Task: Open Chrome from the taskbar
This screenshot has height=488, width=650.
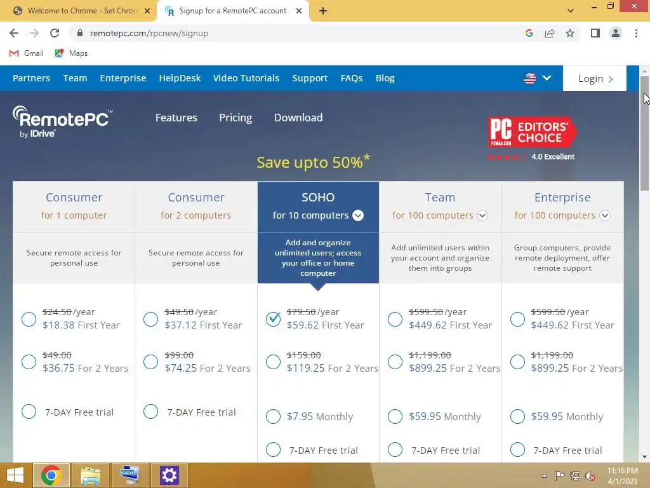Action: coord(51,475)
